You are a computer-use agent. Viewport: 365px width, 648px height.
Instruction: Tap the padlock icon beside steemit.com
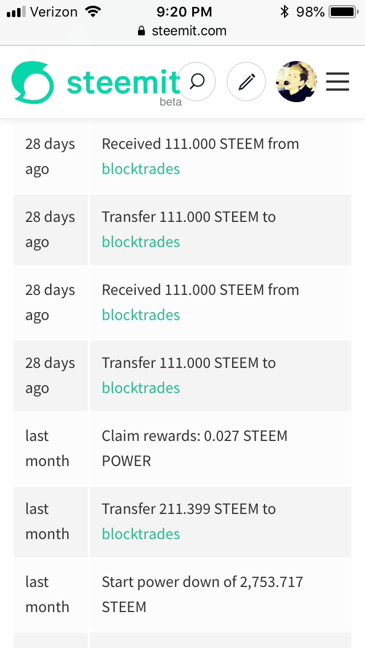click(142, 31)
